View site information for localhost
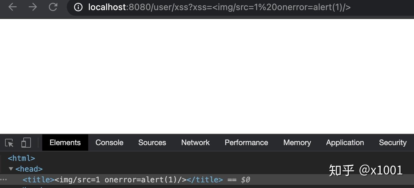 (78, 7)
